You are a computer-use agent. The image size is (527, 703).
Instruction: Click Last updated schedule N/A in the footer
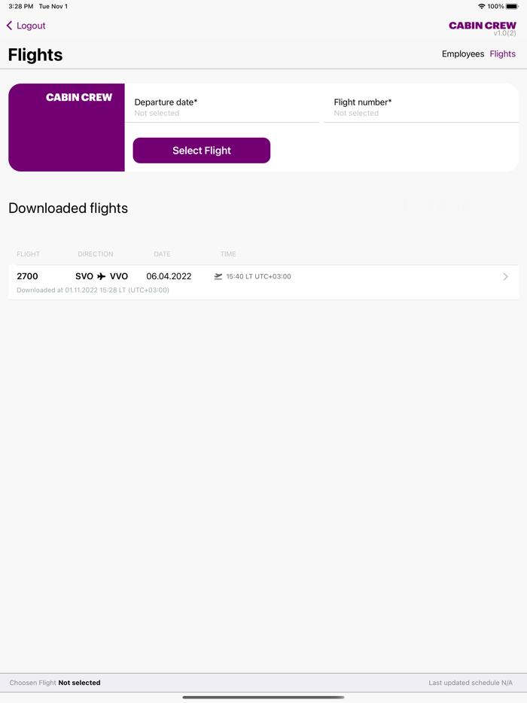pyautogui.click(x=471, y=683)
